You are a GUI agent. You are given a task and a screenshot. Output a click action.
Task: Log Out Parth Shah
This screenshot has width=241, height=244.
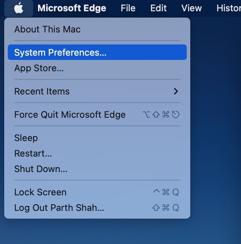click(x=97, y=208)
